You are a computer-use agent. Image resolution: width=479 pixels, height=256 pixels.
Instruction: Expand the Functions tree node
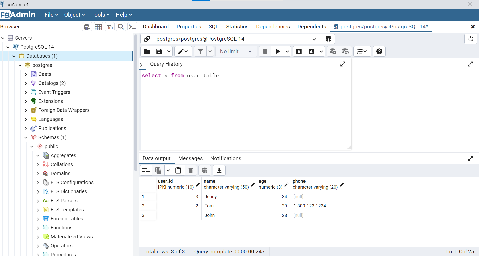38,228
